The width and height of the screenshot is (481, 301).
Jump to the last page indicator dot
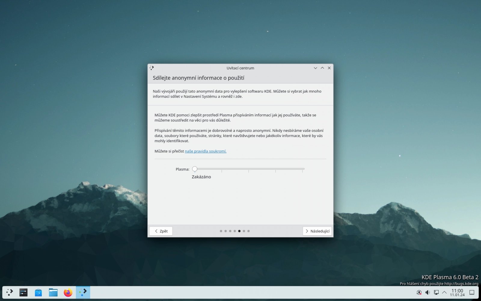pos(248,231)
